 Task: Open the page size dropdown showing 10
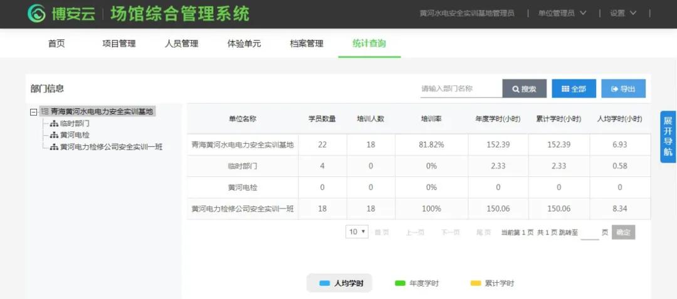[357, 232]
